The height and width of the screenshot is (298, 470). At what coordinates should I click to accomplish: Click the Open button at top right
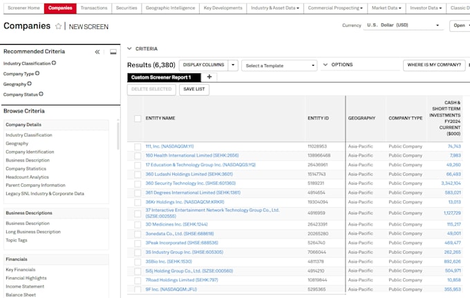point(460,26)
